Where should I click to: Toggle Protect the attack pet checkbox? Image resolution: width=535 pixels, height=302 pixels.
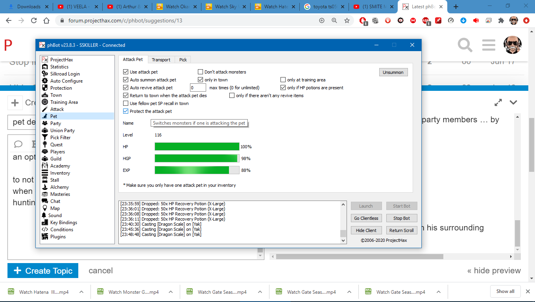[x=126, y=111]
